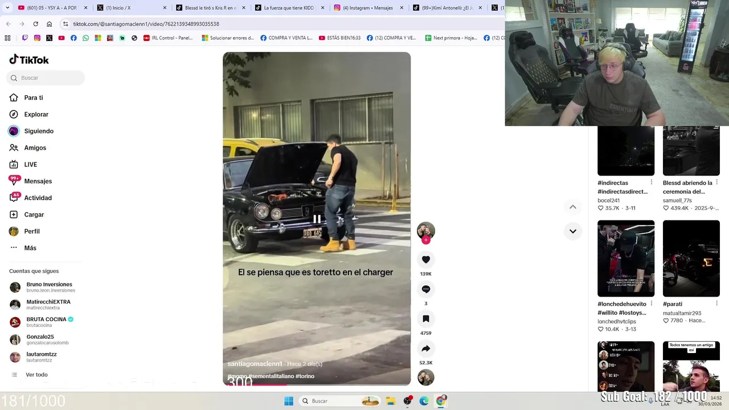Screen dimensions: 729x410
Task: Open lautaromtzz account
Action: (x=46, y=357)
